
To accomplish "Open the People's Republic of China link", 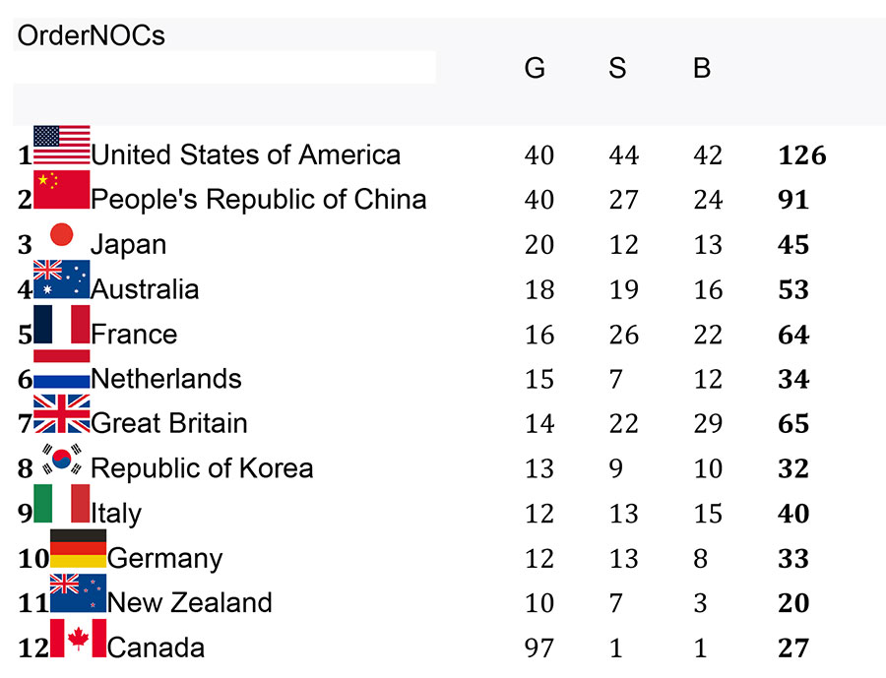I will point(259,200).
